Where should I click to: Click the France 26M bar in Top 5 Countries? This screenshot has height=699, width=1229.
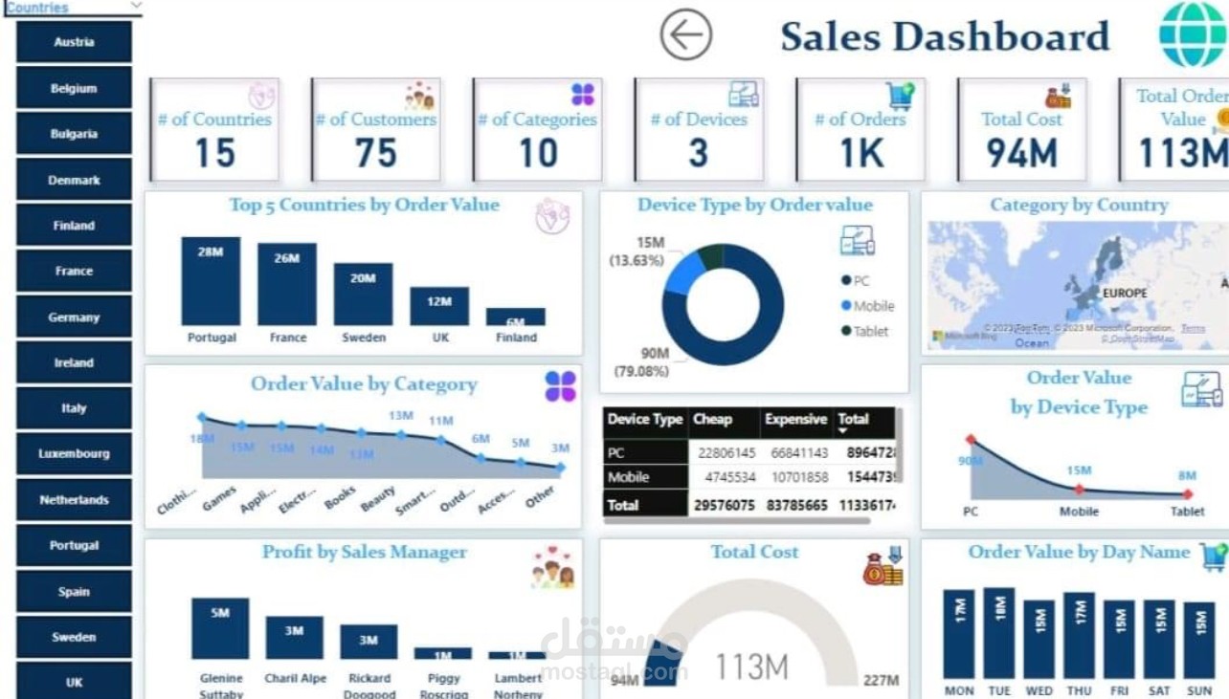(287, 284)
